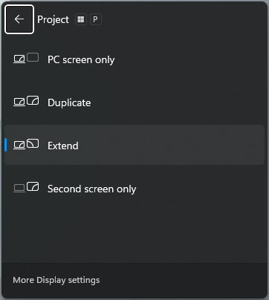Select the PC screen only option
The width and height of the screenshot is (269, 300).
(134, 59)
